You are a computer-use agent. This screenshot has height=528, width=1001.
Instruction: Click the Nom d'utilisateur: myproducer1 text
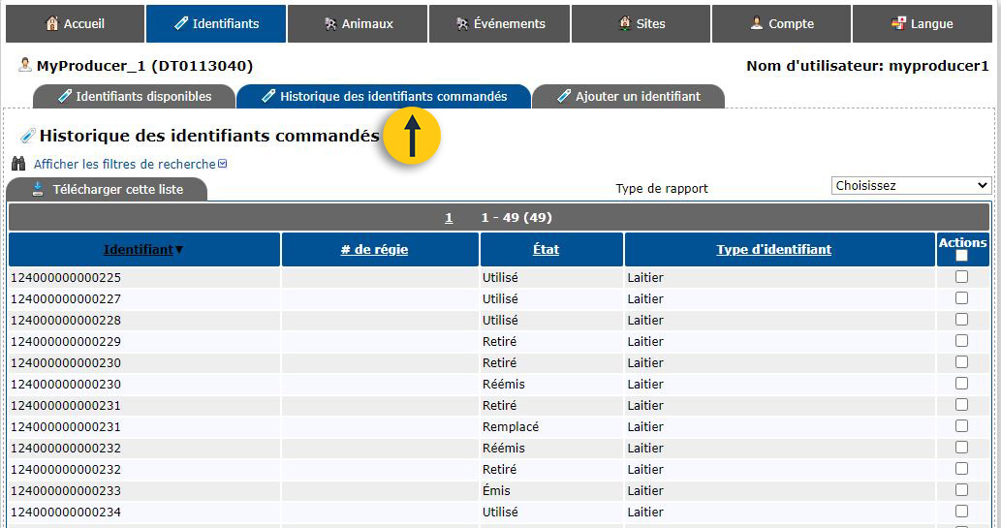tap(867, 66)
